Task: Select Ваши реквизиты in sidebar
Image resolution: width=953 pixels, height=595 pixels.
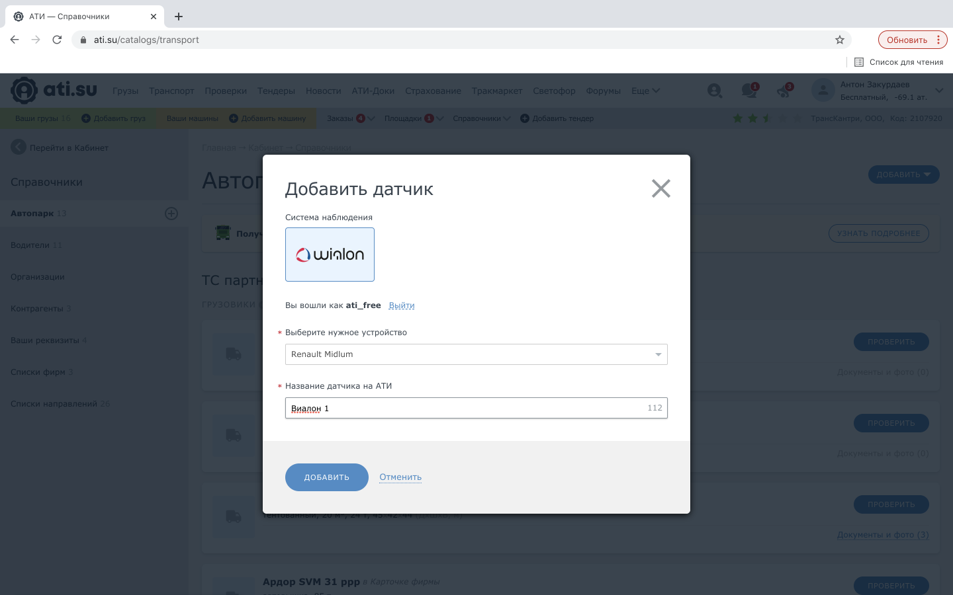Action: (x=48, y=340)
